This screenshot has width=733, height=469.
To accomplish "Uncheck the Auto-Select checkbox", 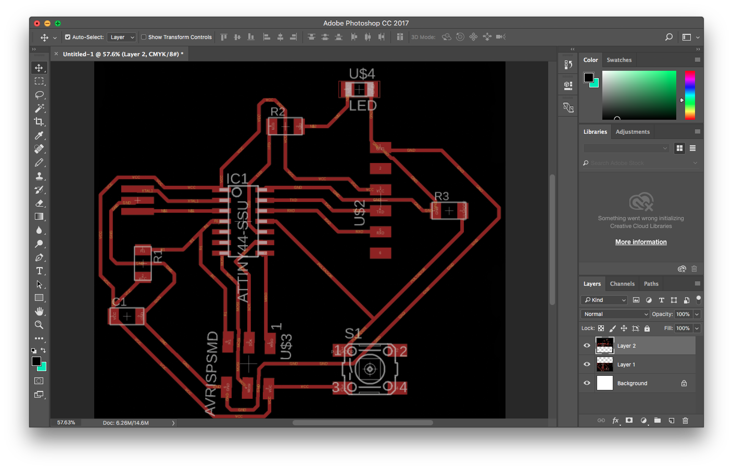I will [x=68, y=37].
